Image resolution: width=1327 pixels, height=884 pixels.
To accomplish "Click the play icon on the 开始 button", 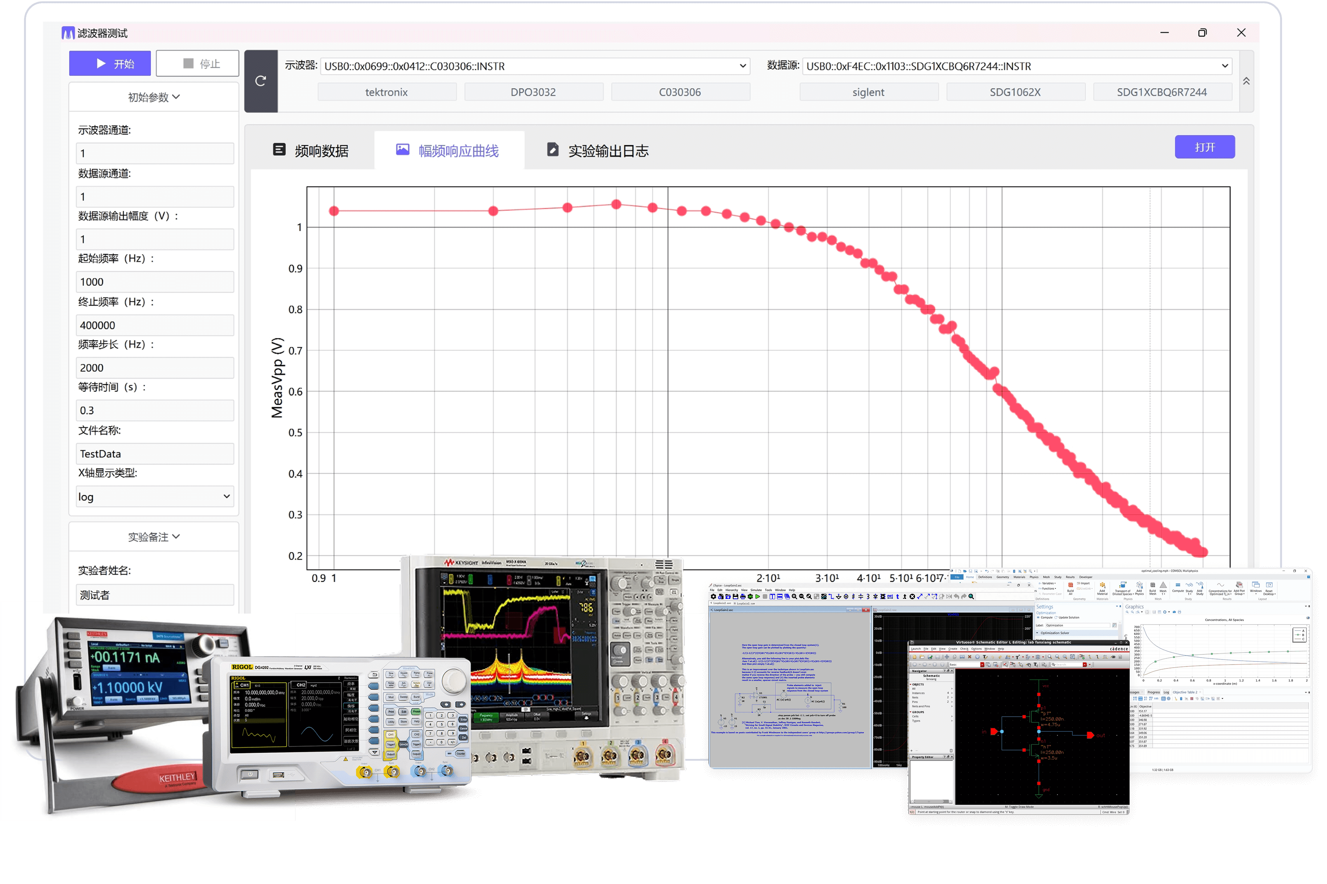I will coord(101,64).
